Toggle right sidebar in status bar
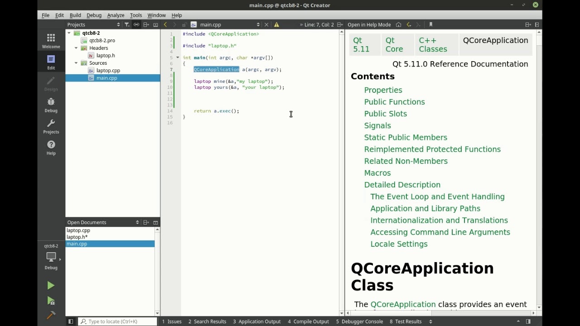The width and height of the screenshot is (580, 326). pyautogui.click(x=528, y=321)
